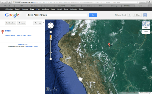This screenshot has height=95, width=152.
Task: Open YouTube in the Google bar
Action: 45,9
